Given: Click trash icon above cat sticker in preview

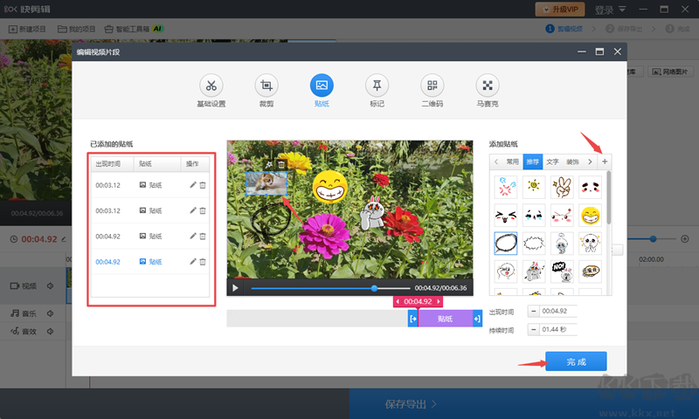Looking at the screenshot, I should click(281, 165).
